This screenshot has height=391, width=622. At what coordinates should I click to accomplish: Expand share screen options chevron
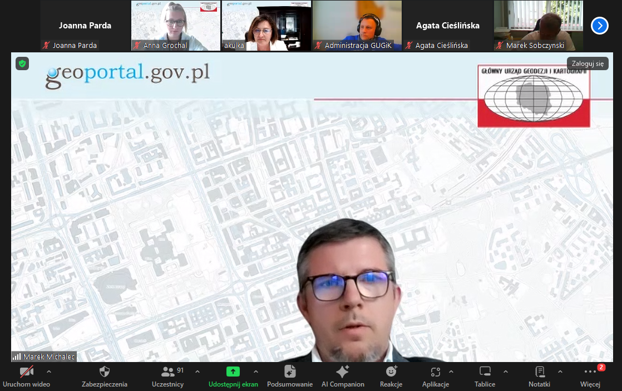[x=256, y=372]
